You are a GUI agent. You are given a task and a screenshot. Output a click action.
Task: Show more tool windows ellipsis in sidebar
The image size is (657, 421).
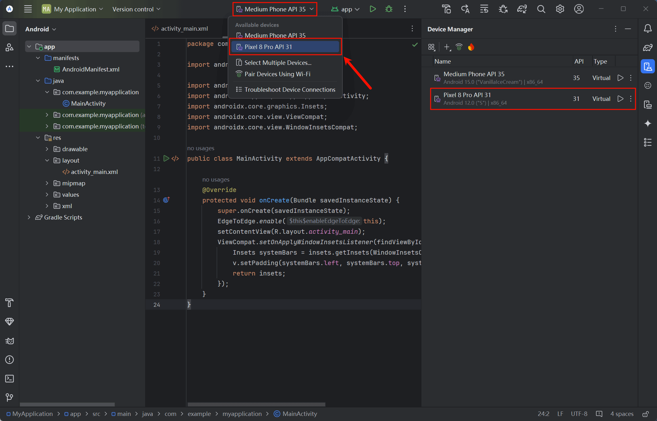(x=9, y=66)
